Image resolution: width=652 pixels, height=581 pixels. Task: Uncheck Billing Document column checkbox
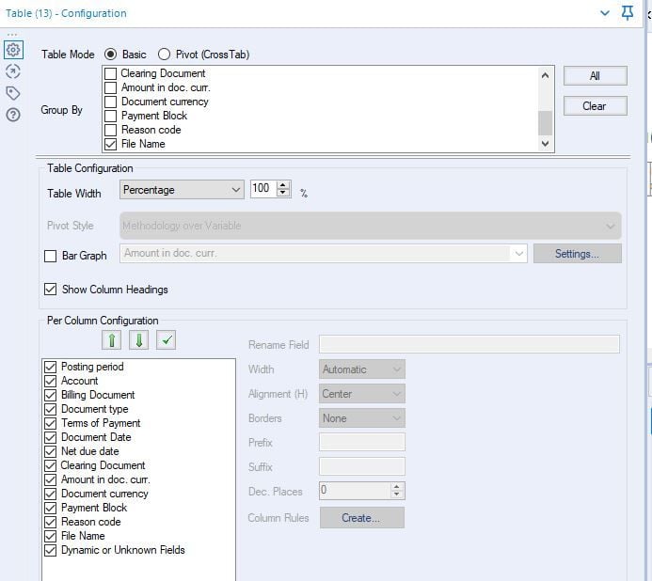50,395
